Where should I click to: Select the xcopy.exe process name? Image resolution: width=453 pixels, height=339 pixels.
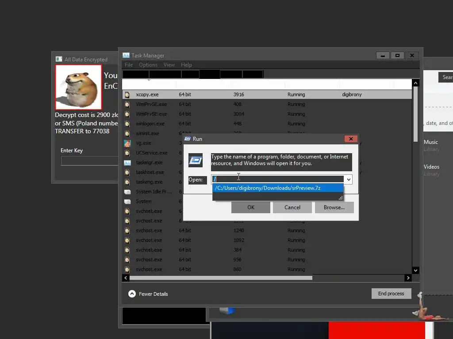[147, 94]
